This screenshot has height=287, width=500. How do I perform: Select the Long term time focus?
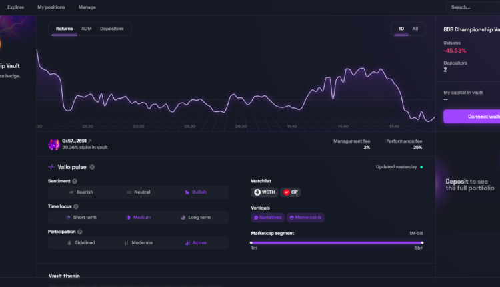(x=195, y=217)
